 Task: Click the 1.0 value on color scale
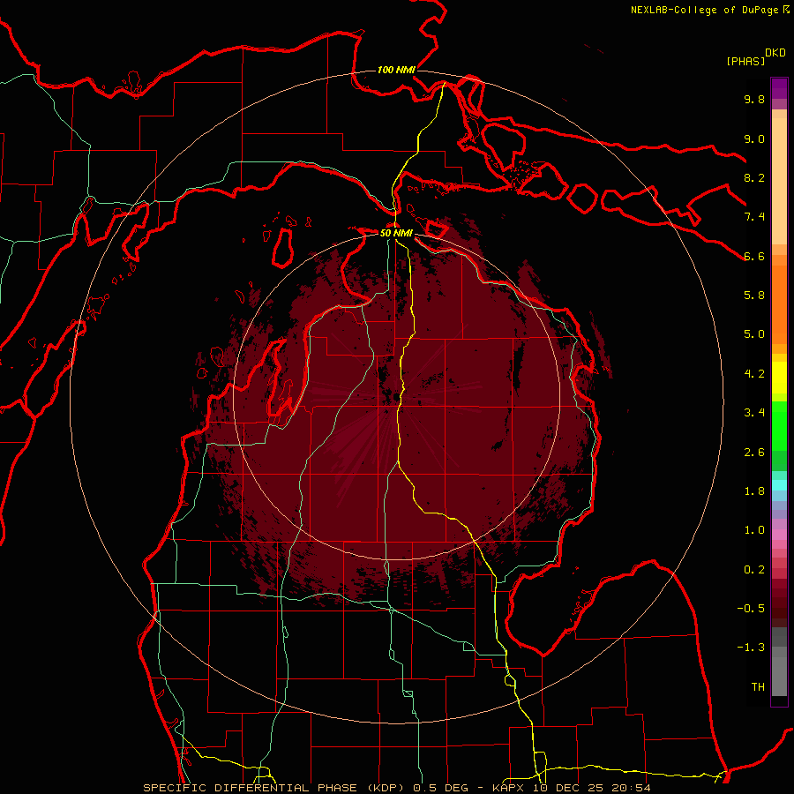tap(754, 530)
